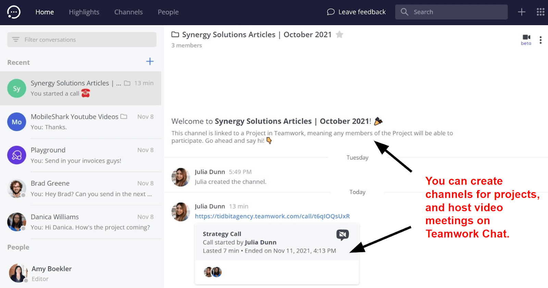Click Julia Dunn name at 5:49 PM
The width and height of the screenshot is (548, 288).
[x=210, y=172]
